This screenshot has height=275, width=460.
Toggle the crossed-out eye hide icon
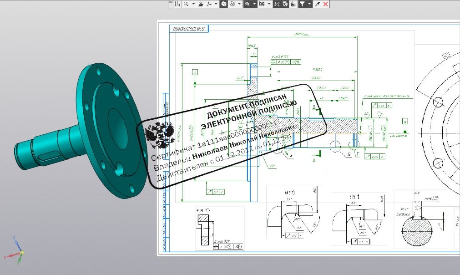(x=247, y=4)
